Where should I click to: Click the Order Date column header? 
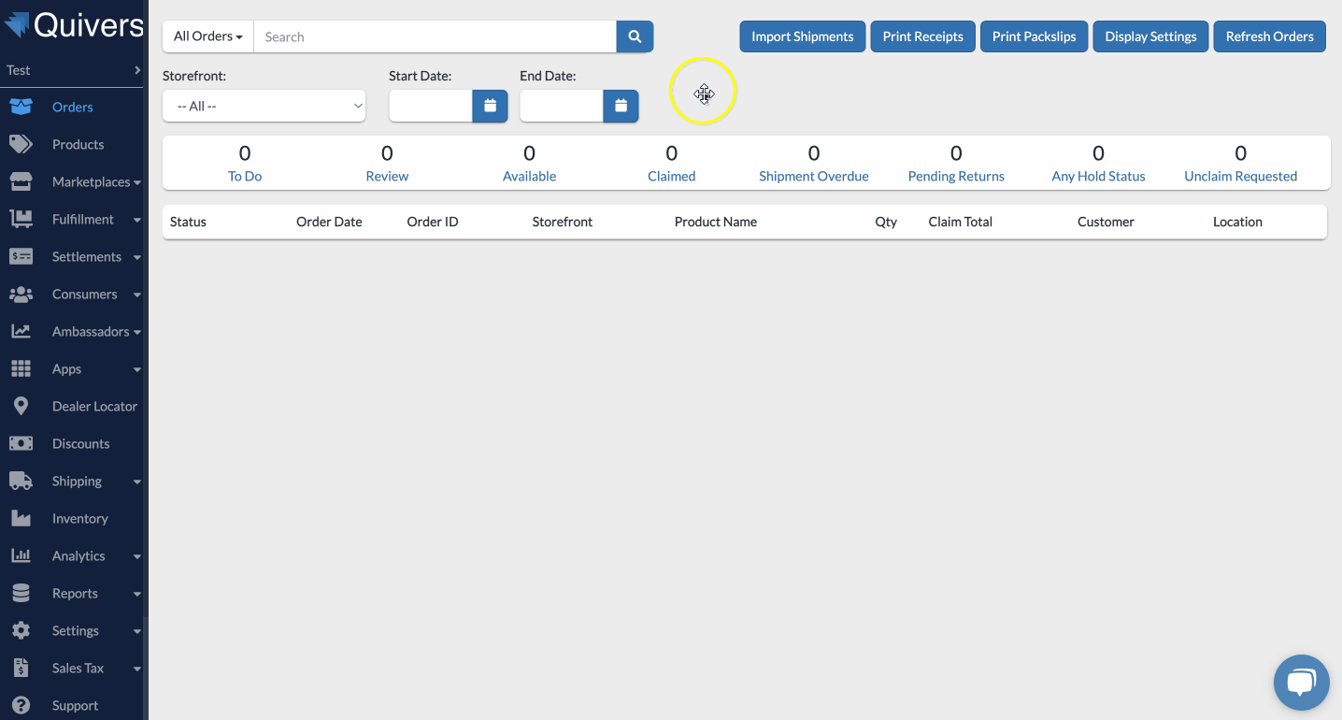click(x=329, y=222)
